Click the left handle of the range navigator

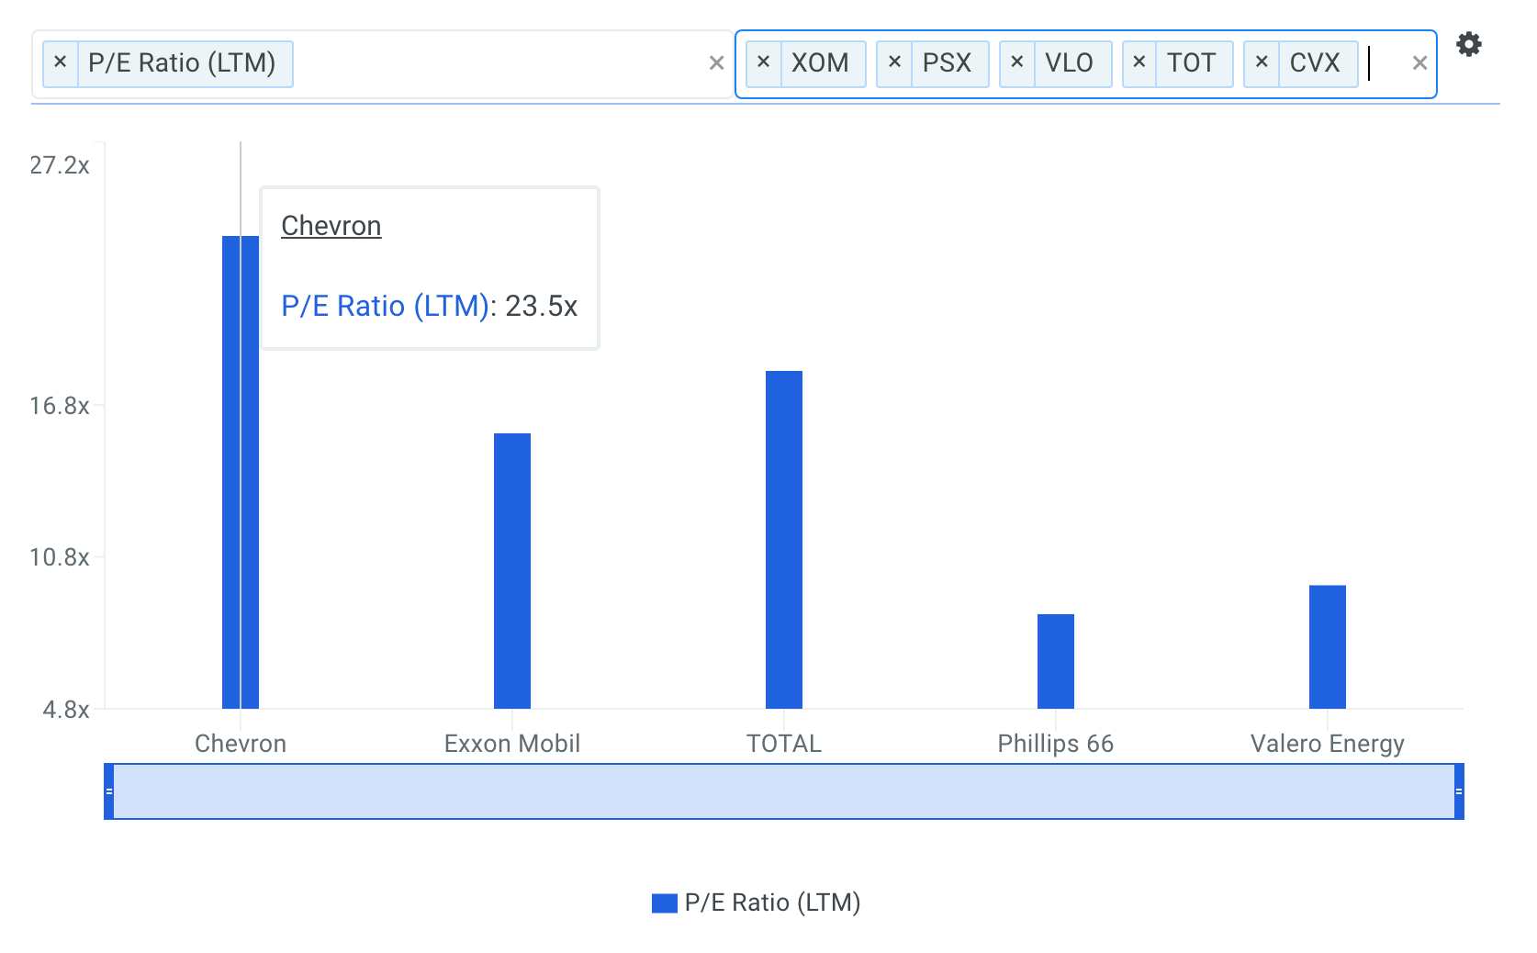pos(109,791)
